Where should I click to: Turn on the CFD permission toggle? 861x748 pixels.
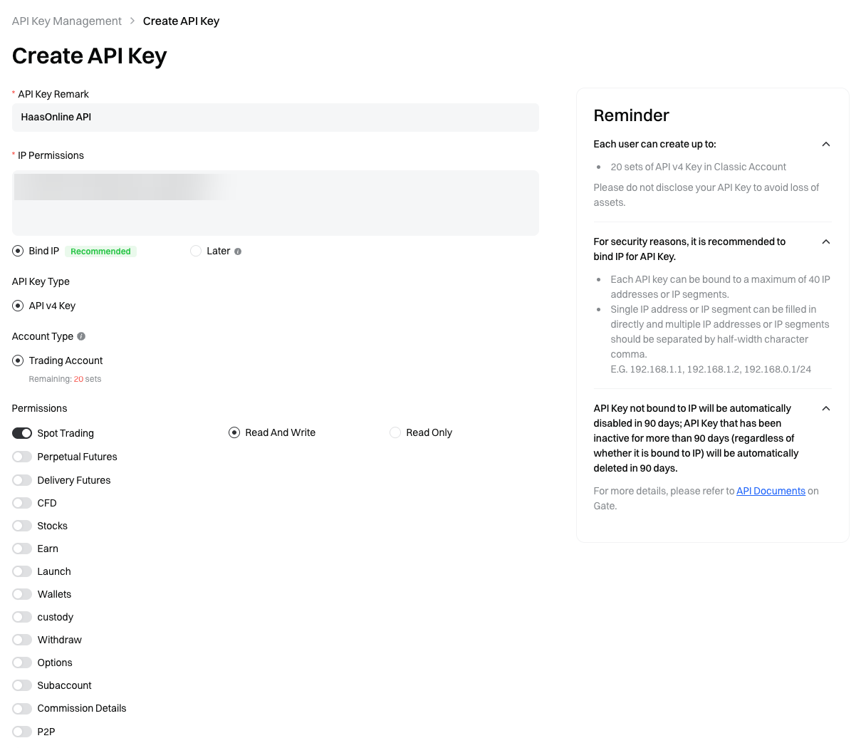coord(22,503)
